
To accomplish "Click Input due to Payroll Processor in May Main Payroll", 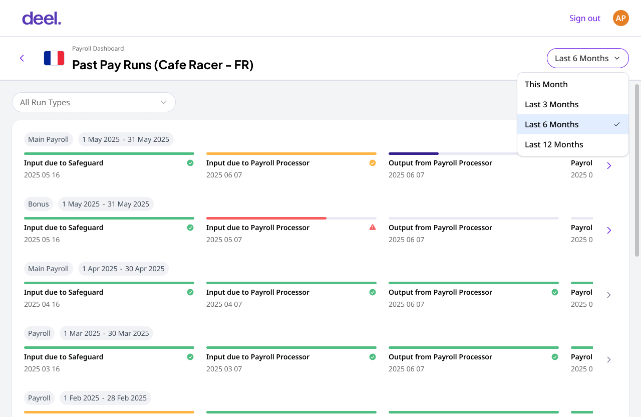I will click(258, 163).
